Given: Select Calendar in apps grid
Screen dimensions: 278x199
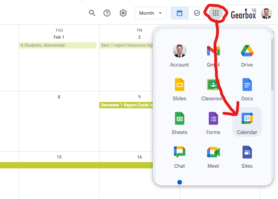Looking at the screenshot, I should pyautogui.click(x=247, y=122).
